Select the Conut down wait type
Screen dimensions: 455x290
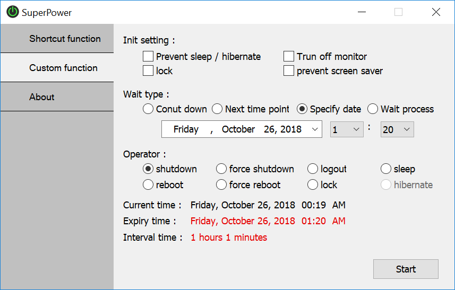(148, 109)
